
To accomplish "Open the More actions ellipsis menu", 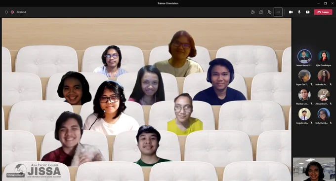I will (278, 12).
